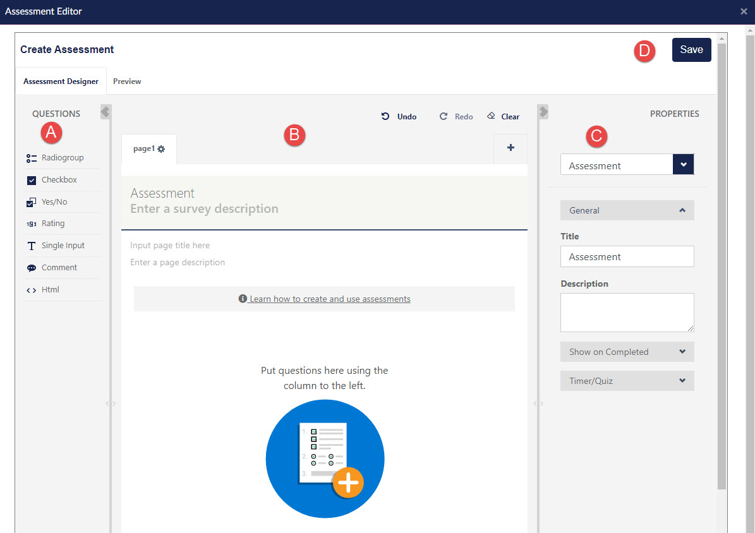Save the assessment
Image resolution: width=755 pixels, height=533 pixels.
tap(691, 50)
